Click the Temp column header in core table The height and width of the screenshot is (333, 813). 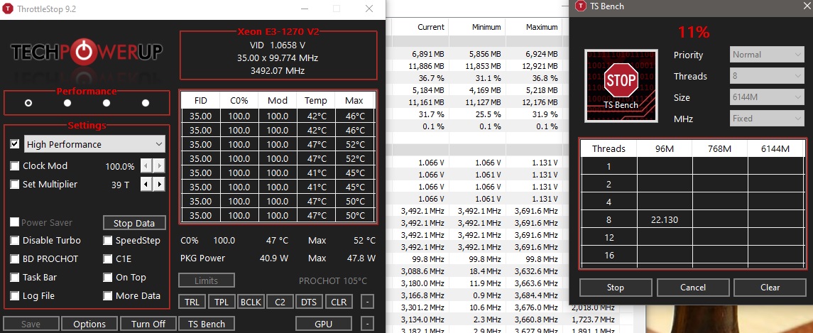(x=316, y=100)
